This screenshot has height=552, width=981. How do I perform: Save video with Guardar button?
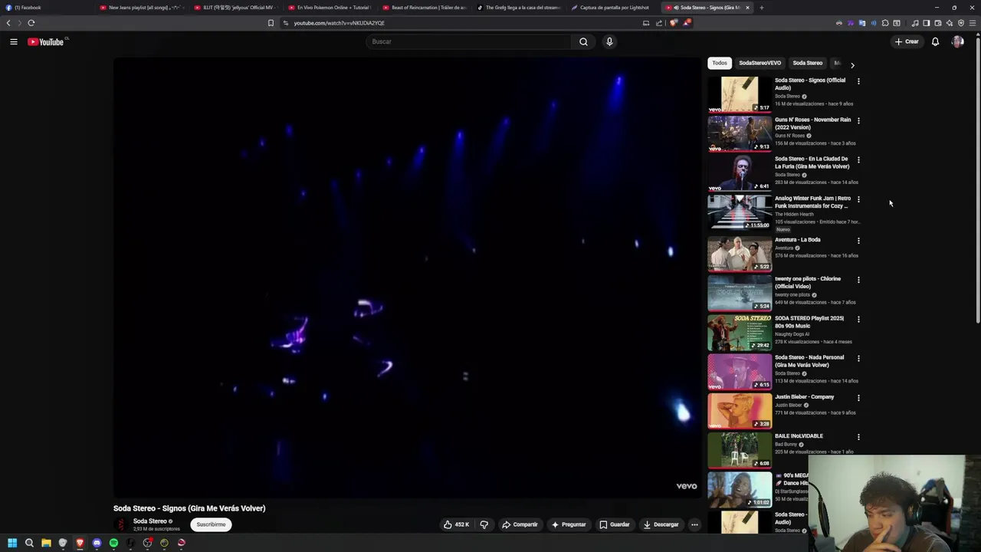tap(615, 524)
